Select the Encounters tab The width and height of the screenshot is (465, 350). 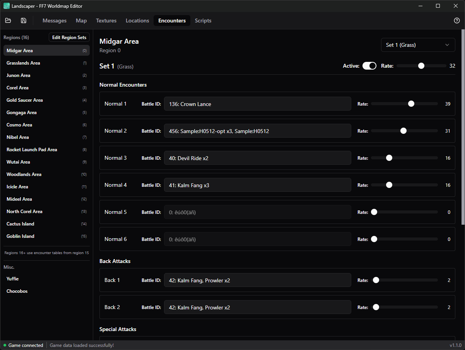coord(172,20)
